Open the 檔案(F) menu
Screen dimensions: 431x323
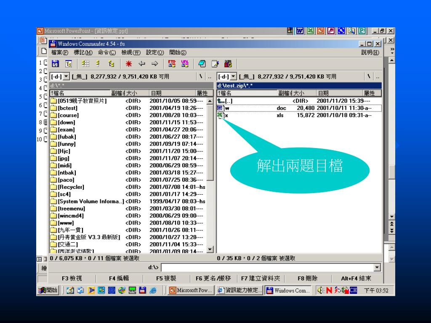point(60,53)
